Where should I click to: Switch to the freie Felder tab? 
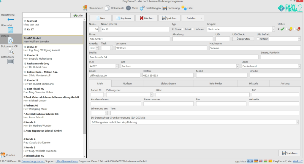[x=216, y=83]
